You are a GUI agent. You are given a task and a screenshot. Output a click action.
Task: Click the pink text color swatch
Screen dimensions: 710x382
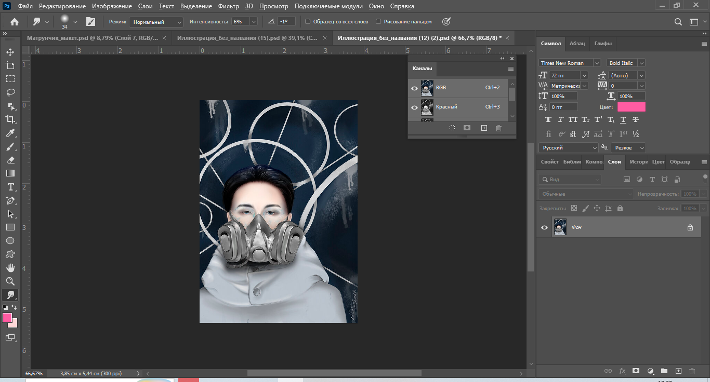pyautogui.click(x=631, y=107)
